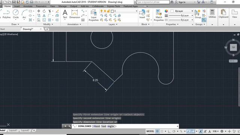Click the Group tool

click(x=198, y=14)
